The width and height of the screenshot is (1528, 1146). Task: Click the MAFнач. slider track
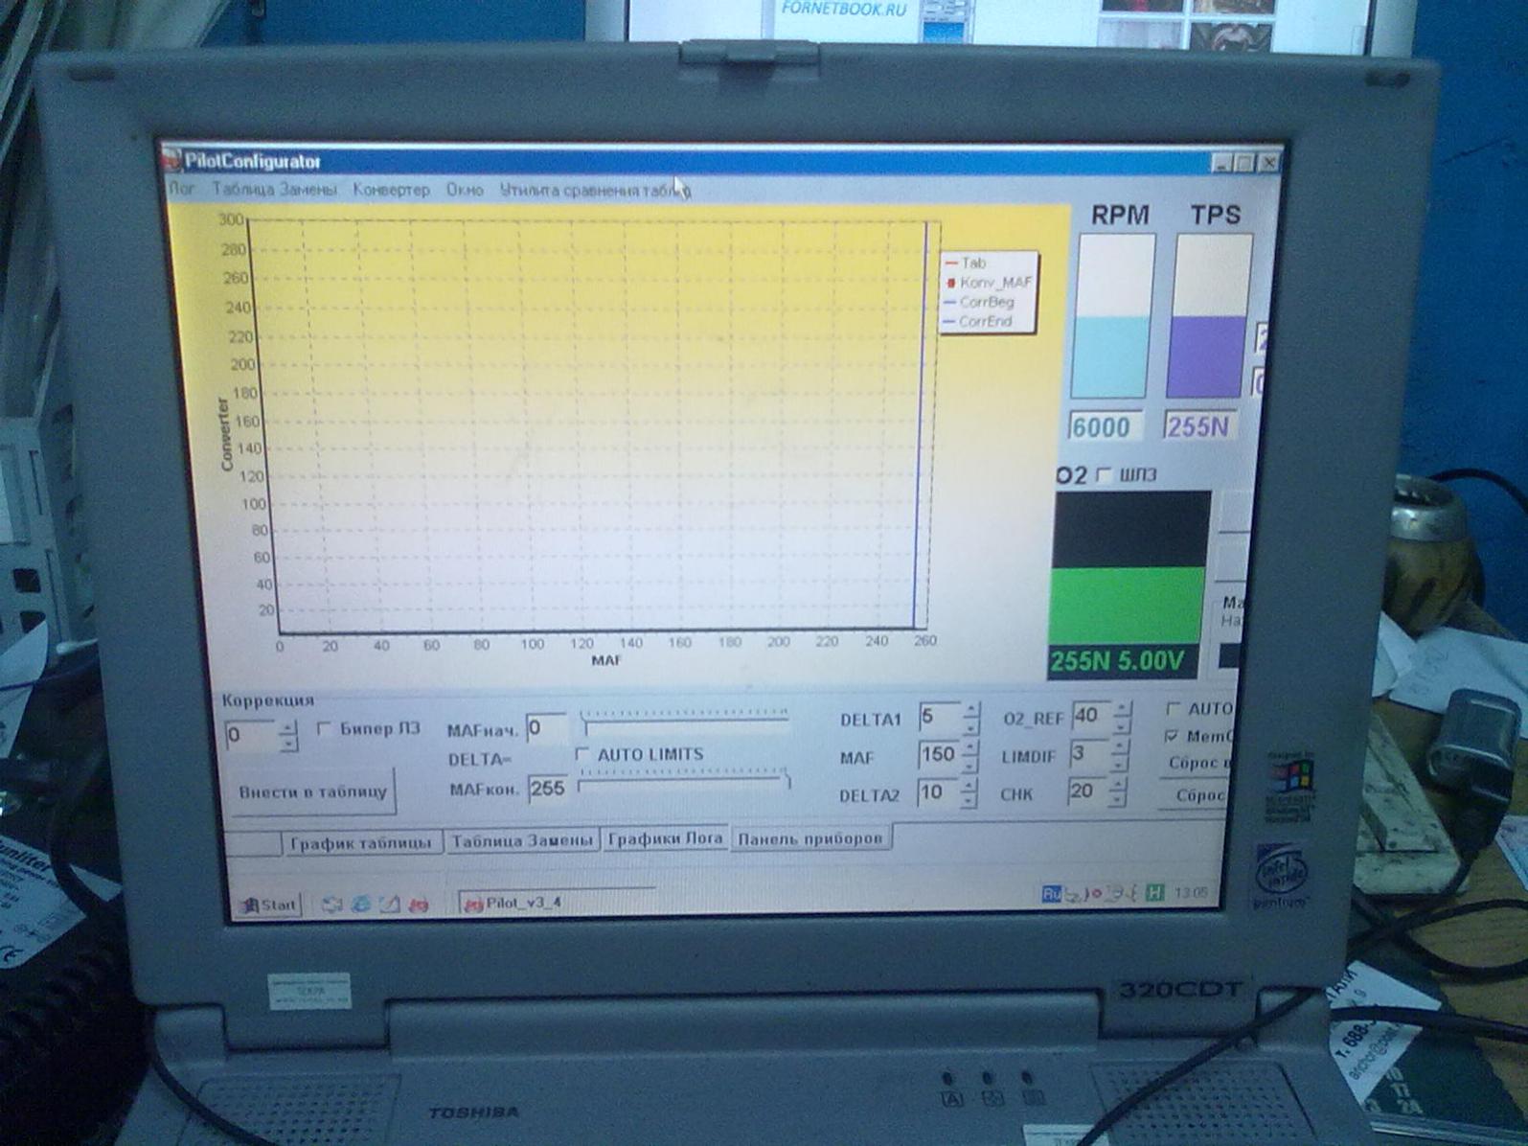coord(685,718)
